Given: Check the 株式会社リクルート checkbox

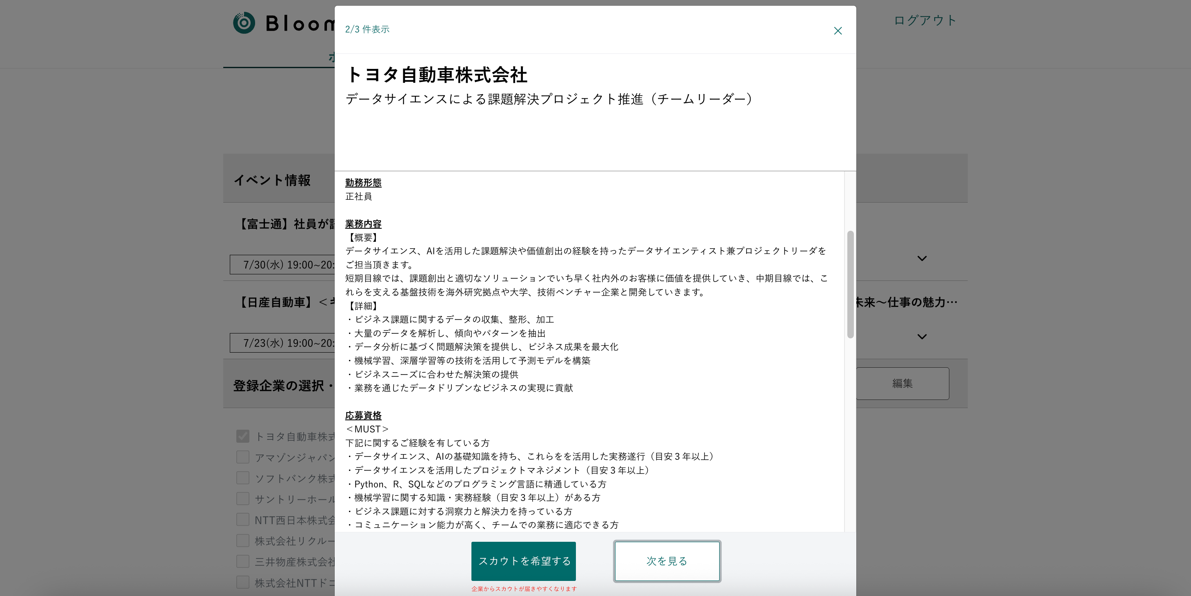Looking at the screenshot, I should [243, 541].
